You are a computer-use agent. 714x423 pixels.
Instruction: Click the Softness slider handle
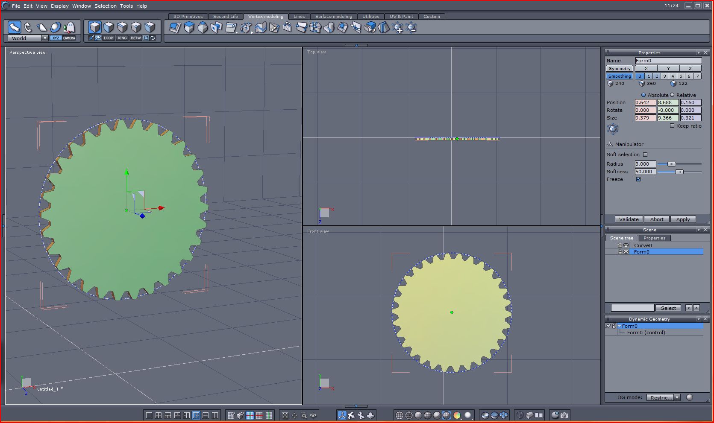[x=679, y=172]
